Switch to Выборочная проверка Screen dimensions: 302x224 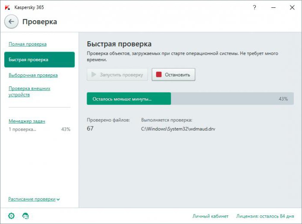[33, 75]
